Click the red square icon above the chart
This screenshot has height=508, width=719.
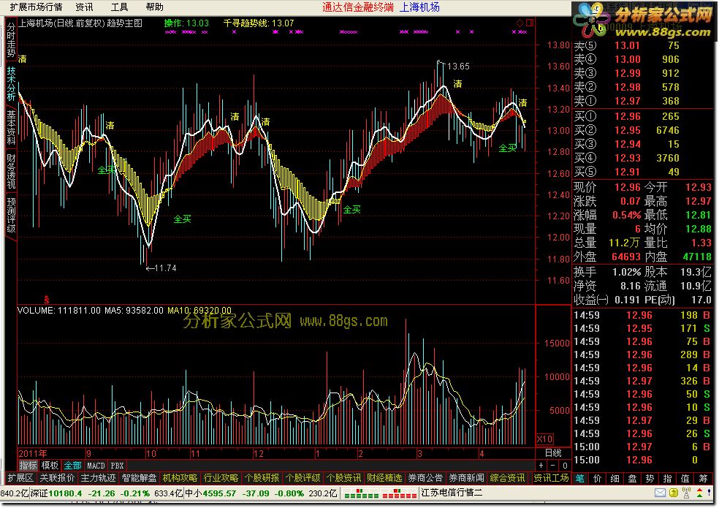coord(530,23)
